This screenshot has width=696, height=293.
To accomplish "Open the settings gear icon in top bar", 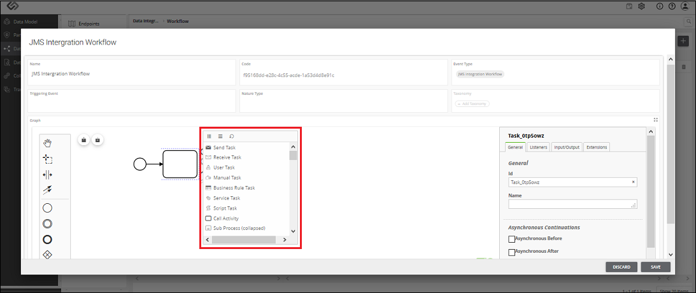I will [x=641, y=6].
